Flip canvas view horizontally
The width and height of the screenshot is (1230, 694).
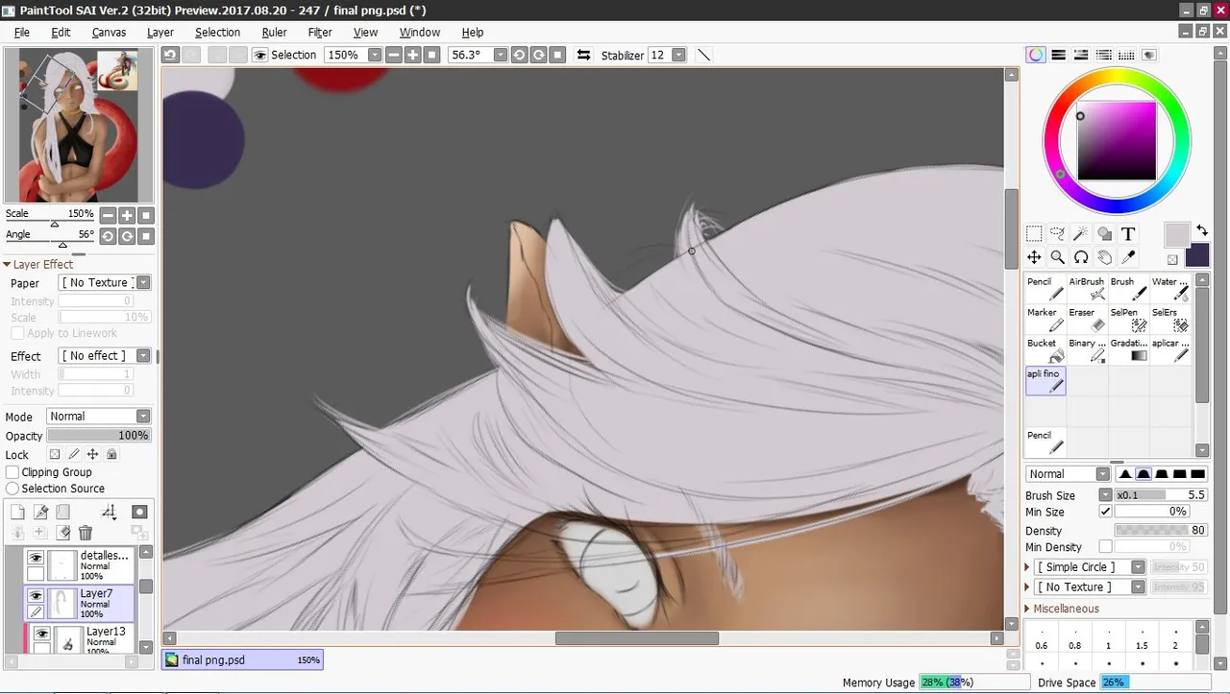(583, 55)
